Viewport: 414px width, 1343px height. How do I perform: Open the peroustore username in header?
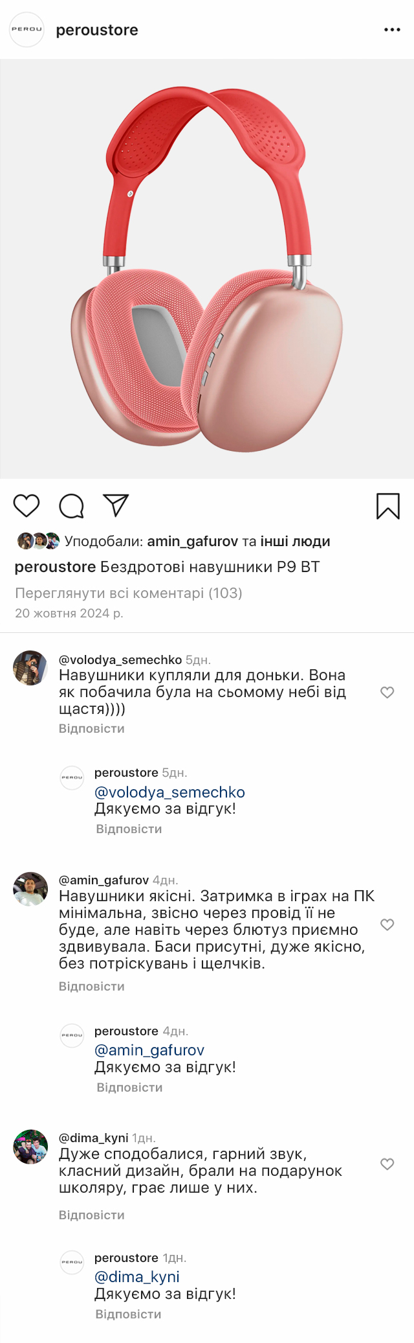coord(97,30)
